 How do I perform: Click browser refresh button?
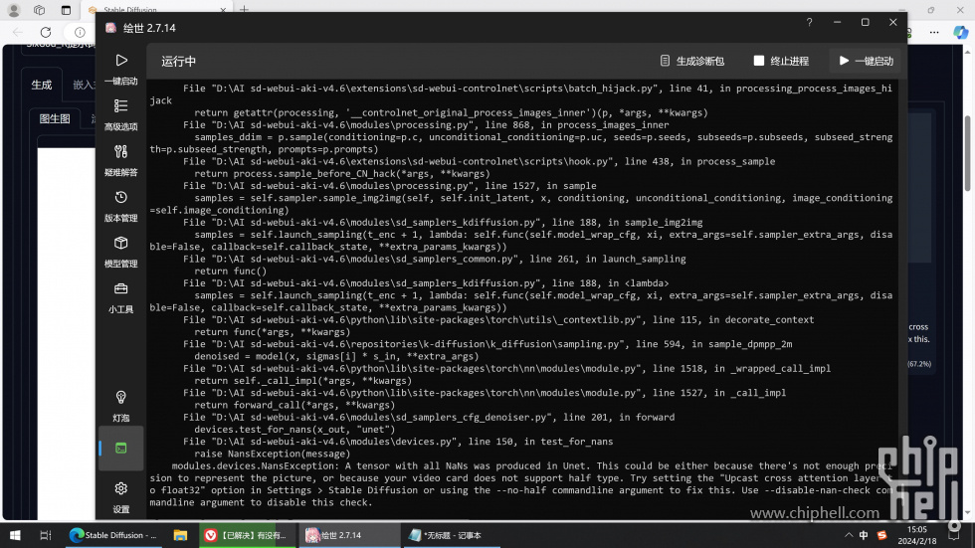point(46,32)
